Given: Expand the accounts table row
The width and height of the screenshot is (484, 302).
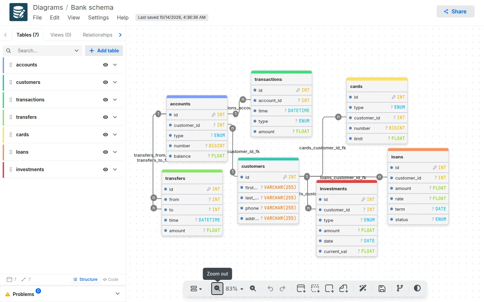Looking at the screenshot, I should (115, 65).
